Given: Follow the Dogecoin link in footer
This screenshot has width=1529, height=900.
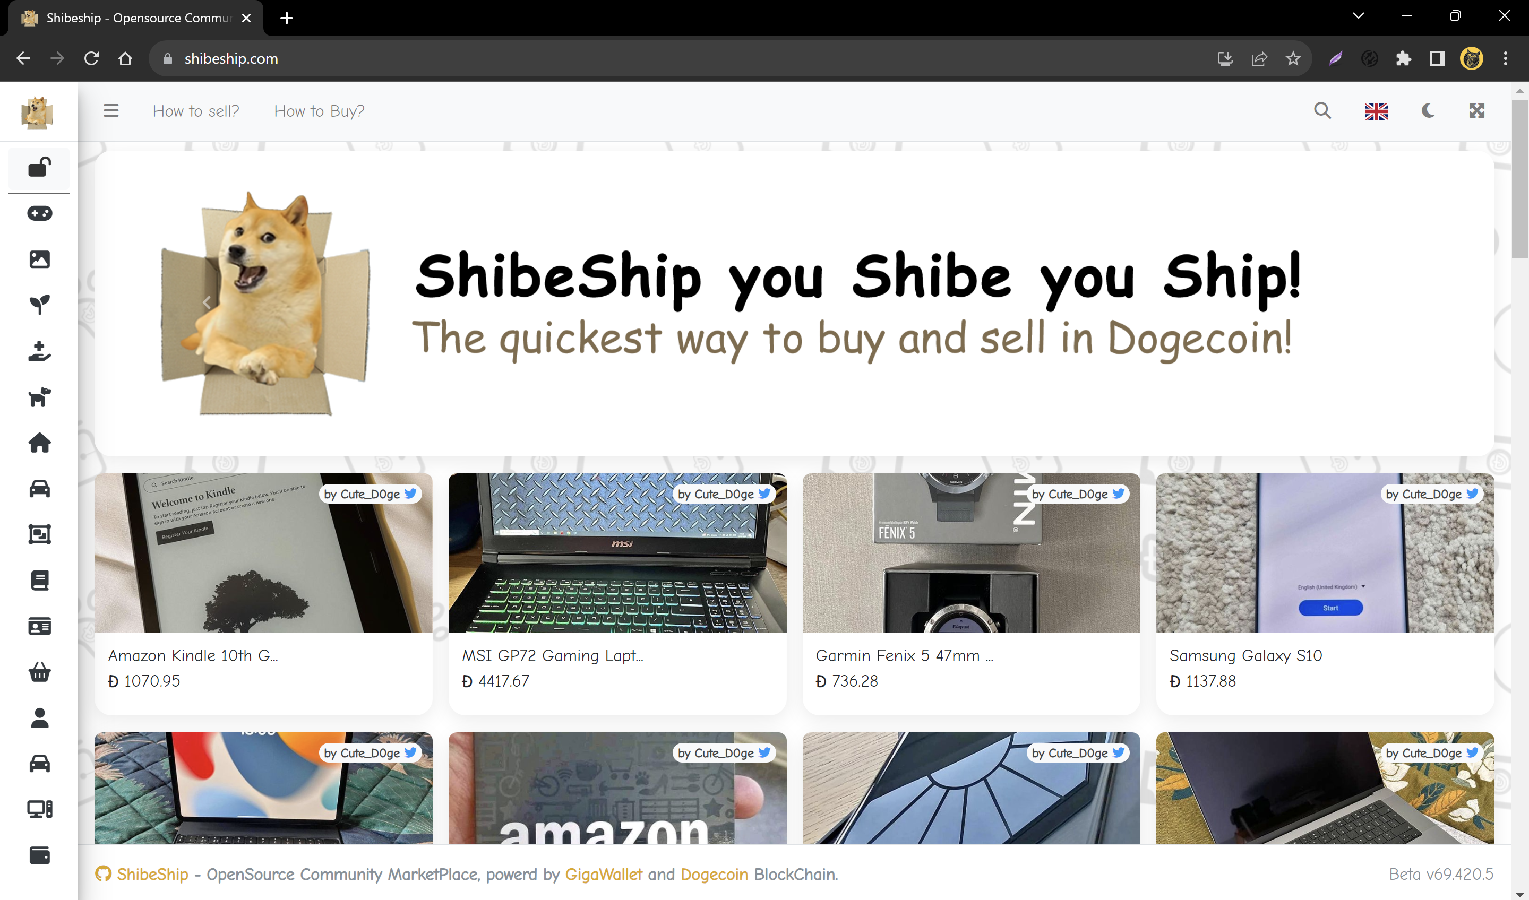Looking at the screenshot, I should point(714,874).
